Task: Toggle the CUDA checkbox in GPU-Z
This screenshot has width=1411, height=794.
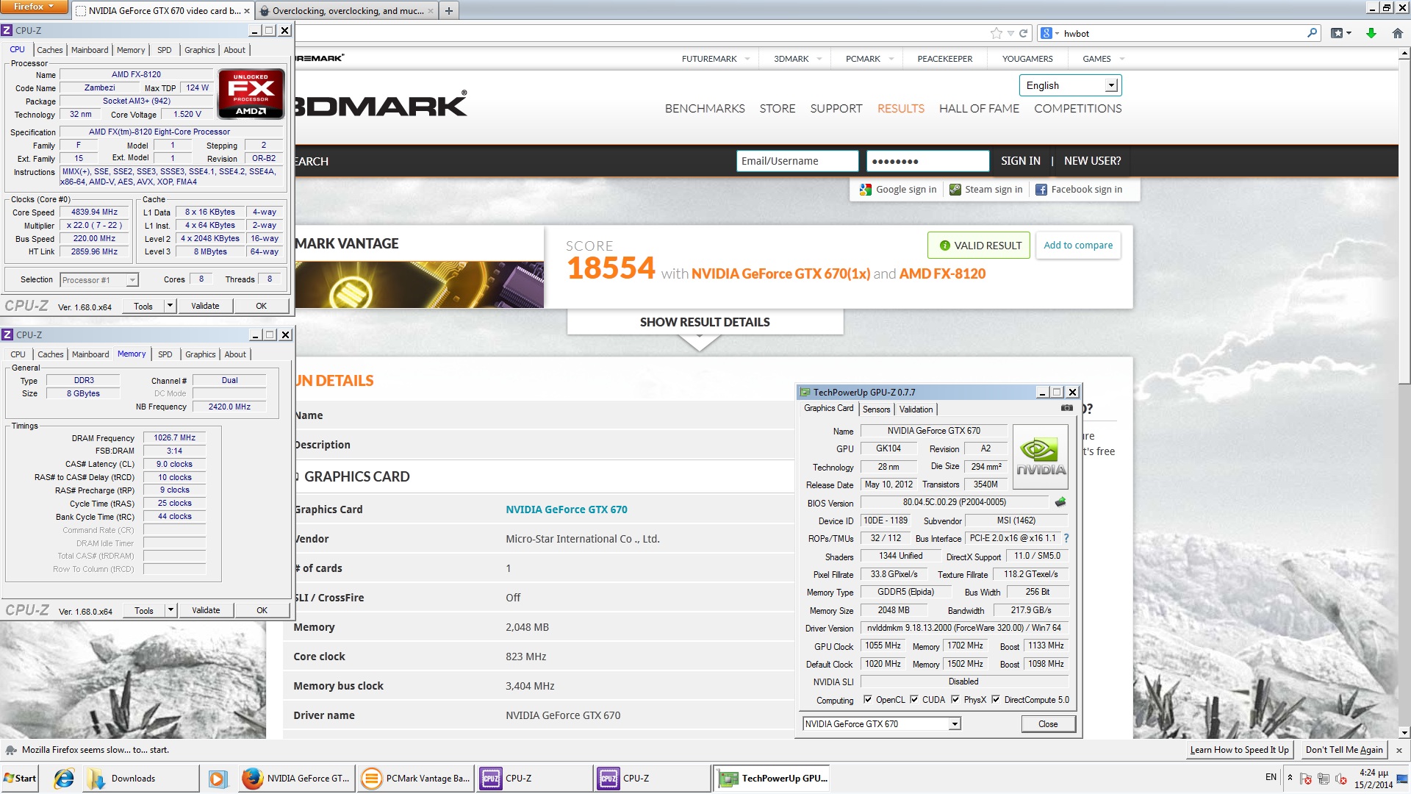Action: pyautogui.click(x=914, y=700)
